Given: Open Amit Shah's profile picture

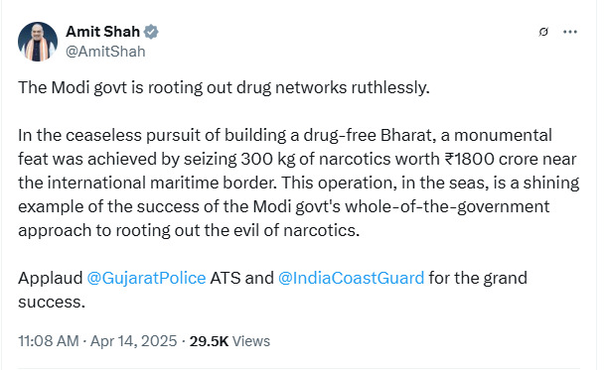Looking at the screenshot, I should pyautogui.click(x=38, y=42).
